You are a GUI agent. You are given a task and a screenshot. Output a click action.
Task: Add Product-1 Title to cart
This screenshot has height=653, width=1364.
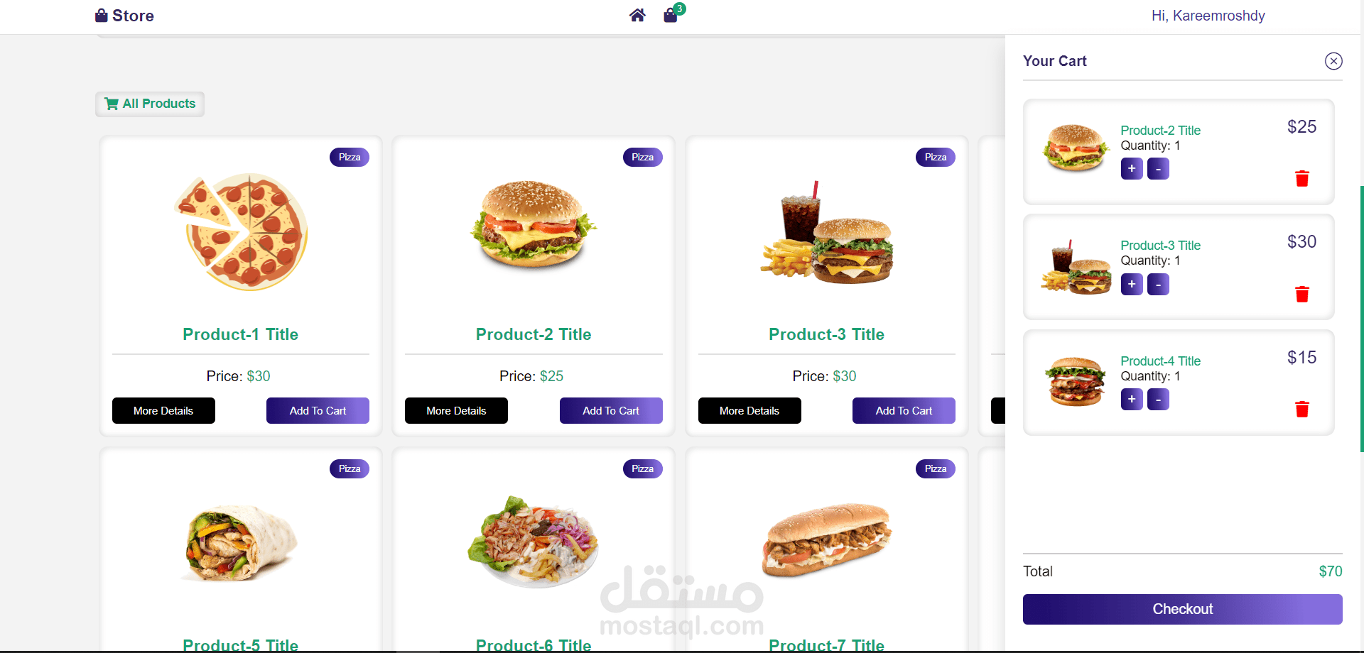point(318,410)
